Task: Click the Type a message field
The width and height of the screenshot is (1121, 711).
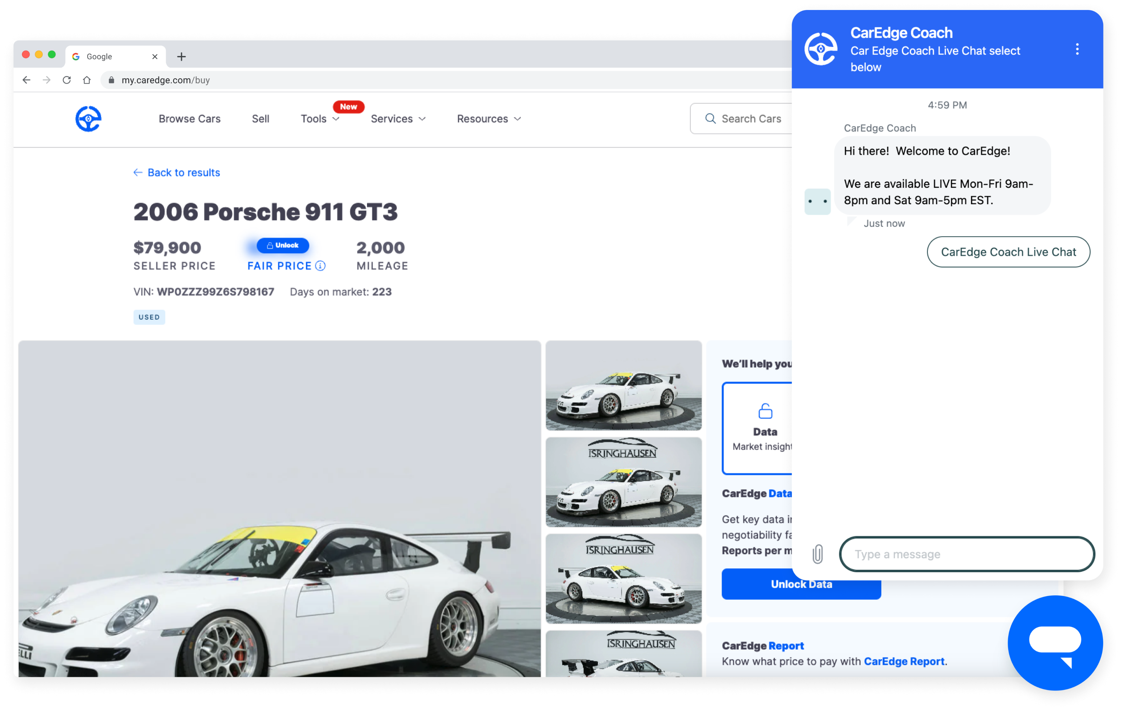Action: tap(966, 554)
